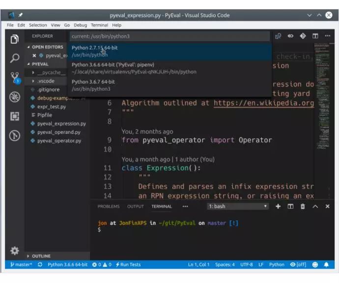Click the pin icon in title bar
The height and width of the screenshot is (283, 339).
pyautogui.click(x=20, y=15)
